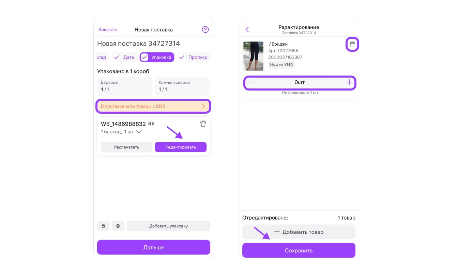Expand 1 баркод, 1 шт dropdown chevron
Screen dimensions: 458x277
[139, 132]
